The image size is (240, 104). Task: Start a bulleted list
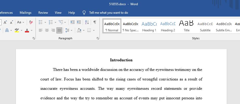click(40, 22)
